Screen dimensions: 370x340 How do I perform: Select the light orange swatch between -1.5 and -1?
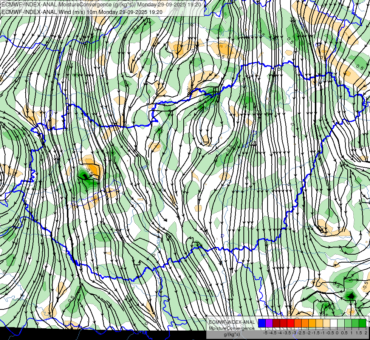click(319, 323)
